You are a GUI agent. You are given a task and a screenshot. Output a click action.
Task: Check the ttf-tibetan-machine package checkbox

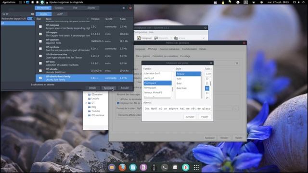pyautogui.click(x=40, y=56)
